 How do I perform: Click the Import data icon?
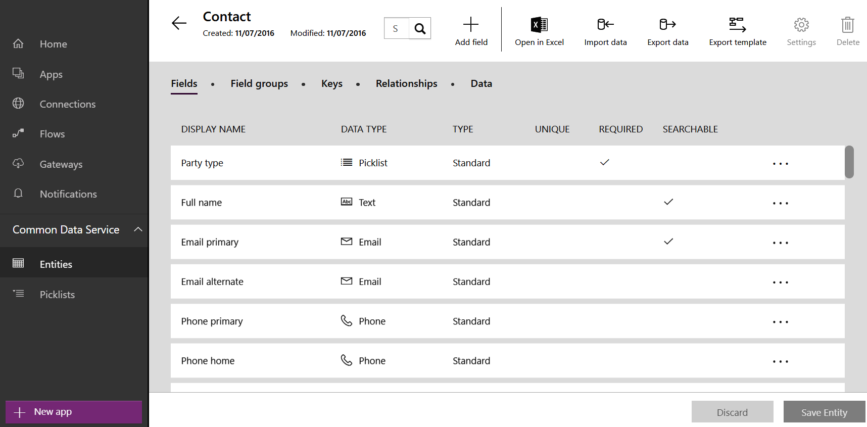(x=605, y=24)
